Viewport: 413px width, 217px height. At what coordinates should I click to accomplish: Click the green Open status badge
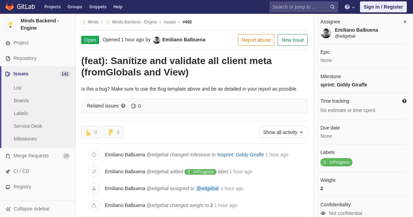tap(90, 40)
